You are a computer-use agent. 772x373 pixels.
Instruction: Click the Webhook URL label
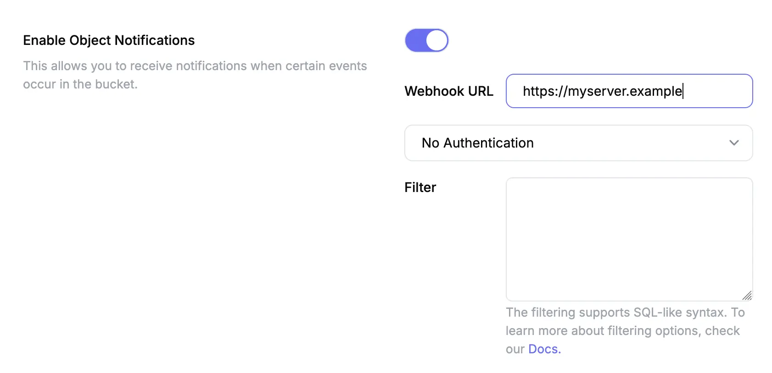449,91
